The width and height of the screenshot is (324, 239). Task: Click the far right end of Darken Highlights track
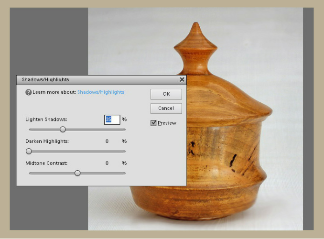125,152
